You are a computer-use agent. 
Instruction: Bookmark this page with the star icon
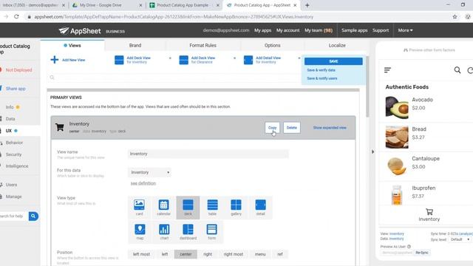455,17
